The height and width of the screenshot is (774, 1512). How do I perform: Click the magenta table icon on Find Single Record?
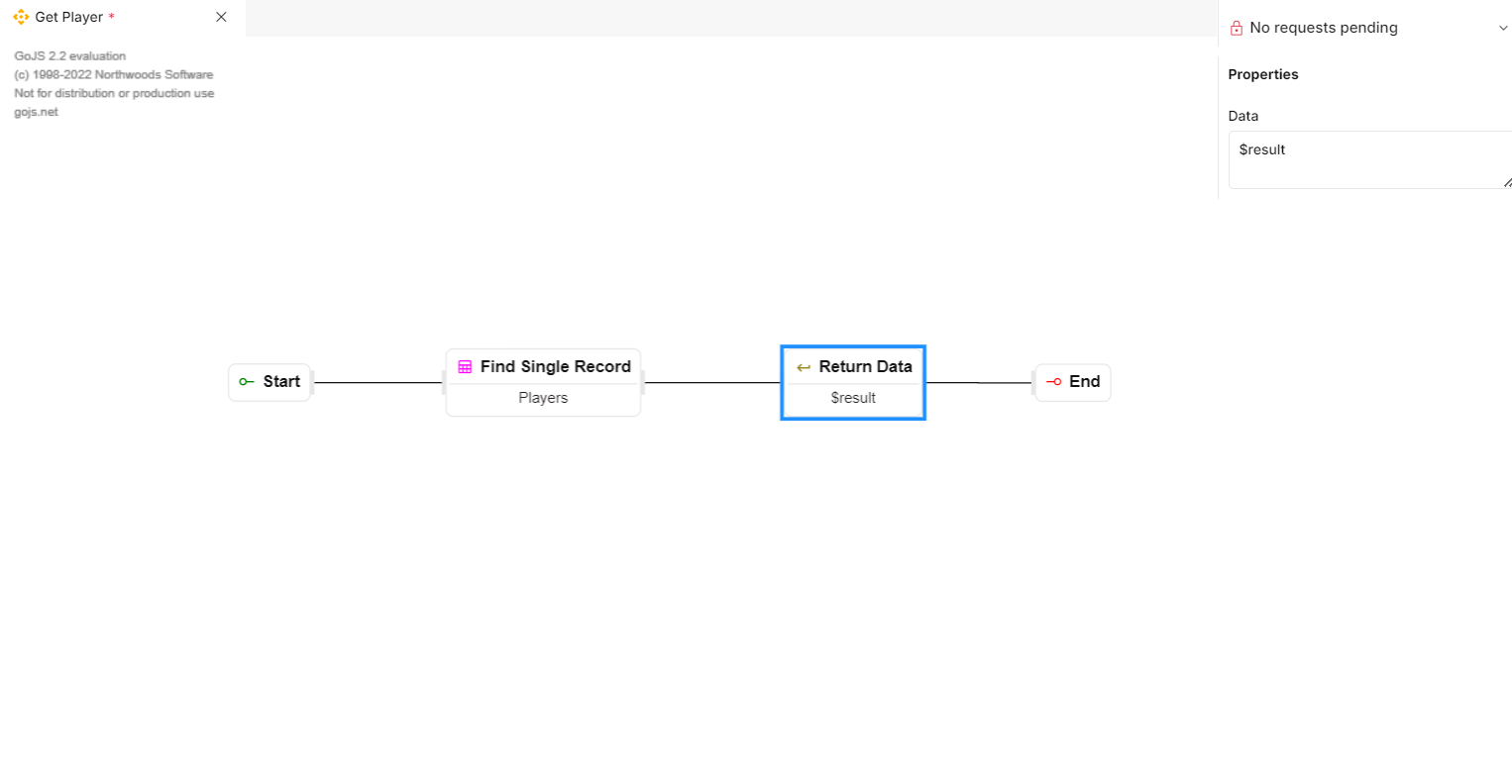pos(465,367)
